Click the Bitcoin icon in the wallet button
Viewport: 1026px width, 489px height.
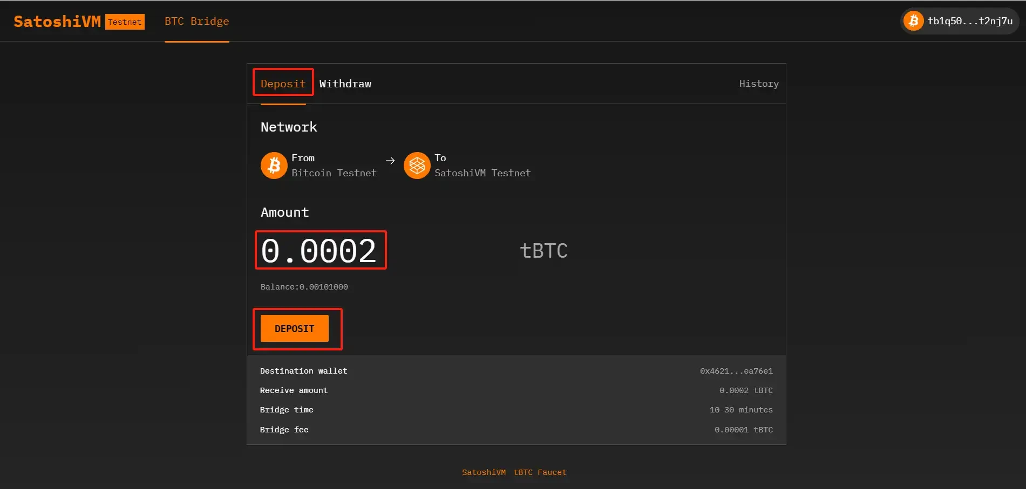(913, 21)
